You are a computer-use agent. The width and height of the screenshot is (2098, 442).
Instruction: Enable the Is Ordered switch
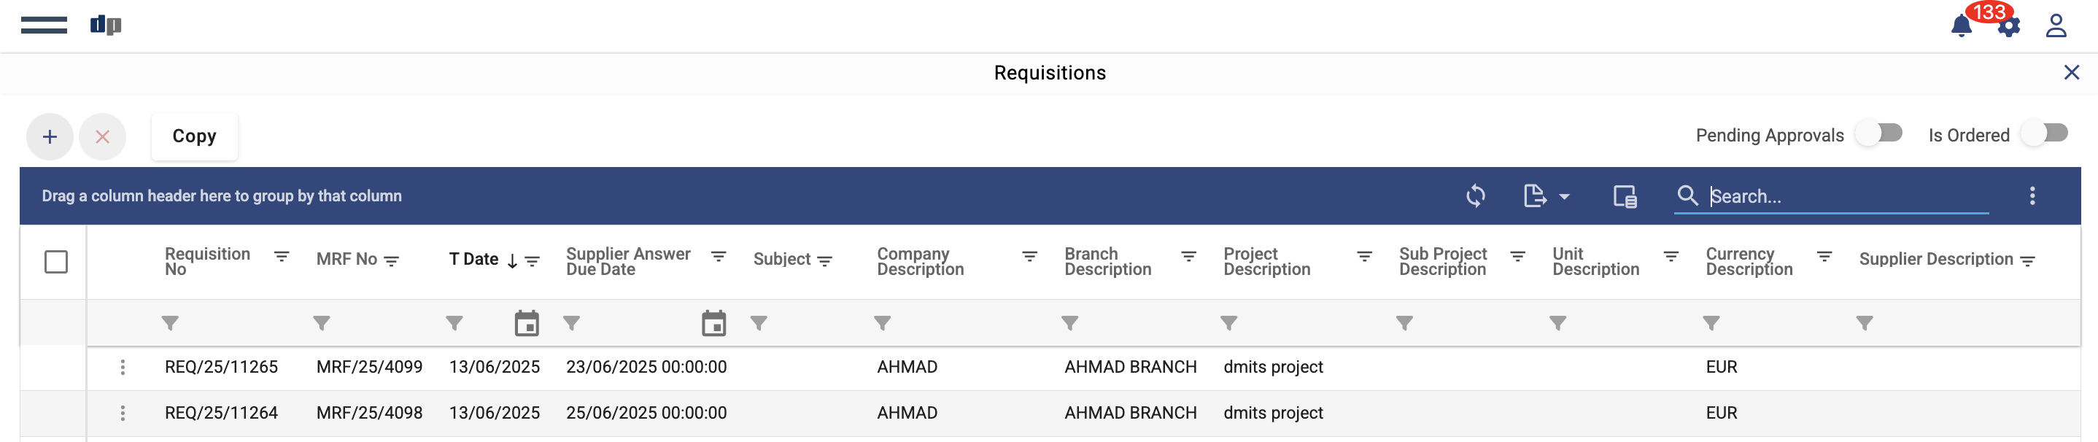pyautogui.click(x=2045, y=133)
